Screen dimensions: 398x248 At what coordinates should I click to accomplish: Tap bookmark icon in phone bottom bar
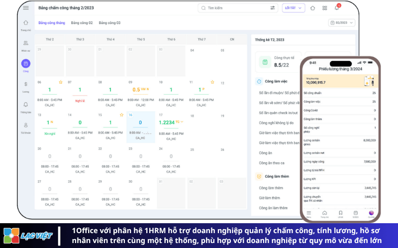340,214
